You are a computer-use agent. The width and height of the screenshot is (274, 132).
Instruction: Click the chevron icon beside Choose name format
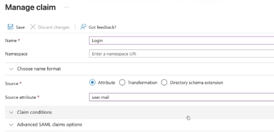[x=11, y=69]
